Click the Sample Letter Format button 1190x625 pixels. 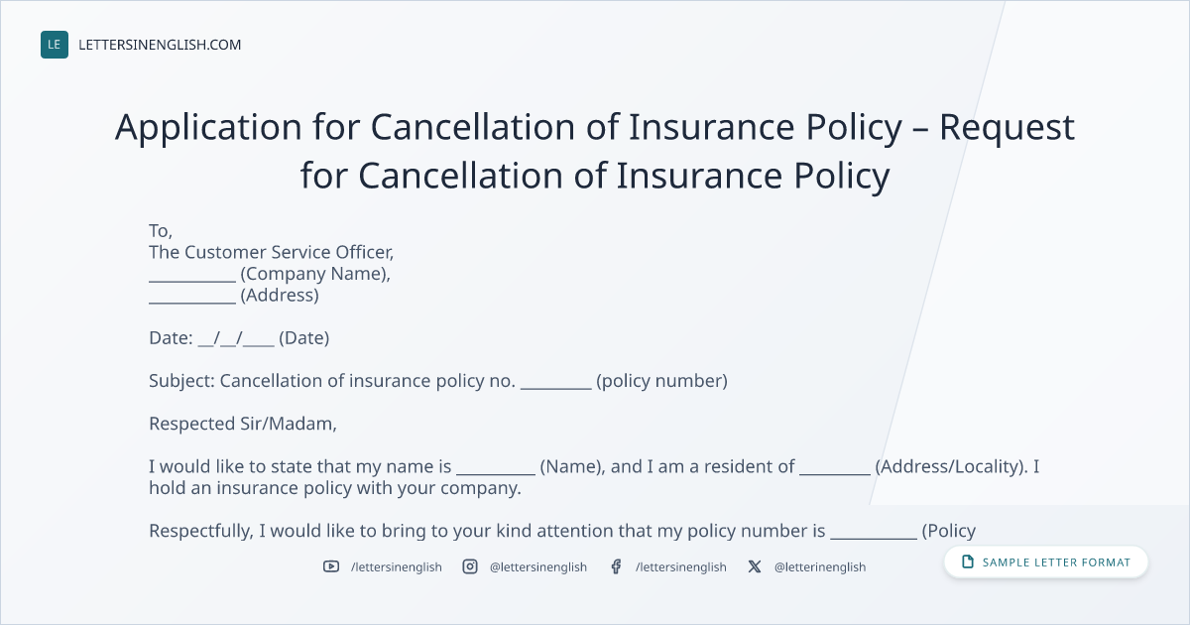pos(1045,562)
